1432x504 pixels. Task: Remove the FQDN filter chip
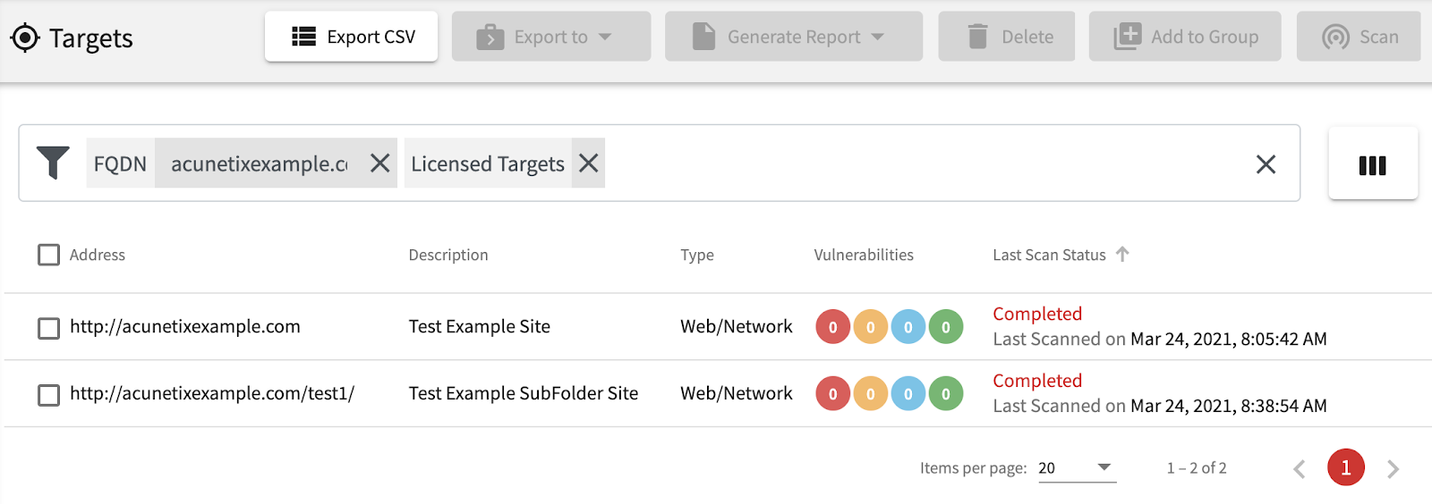click(380, 163)
